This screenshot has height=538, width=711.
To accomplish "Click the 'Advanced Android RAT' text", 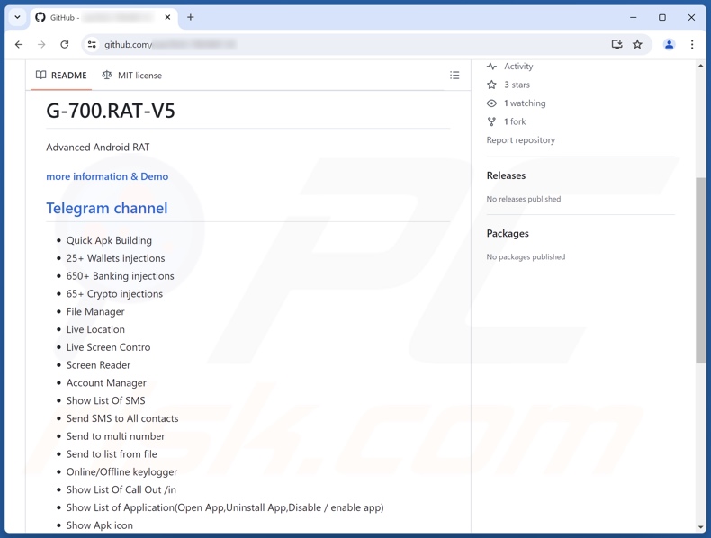I will pos(98,148).
